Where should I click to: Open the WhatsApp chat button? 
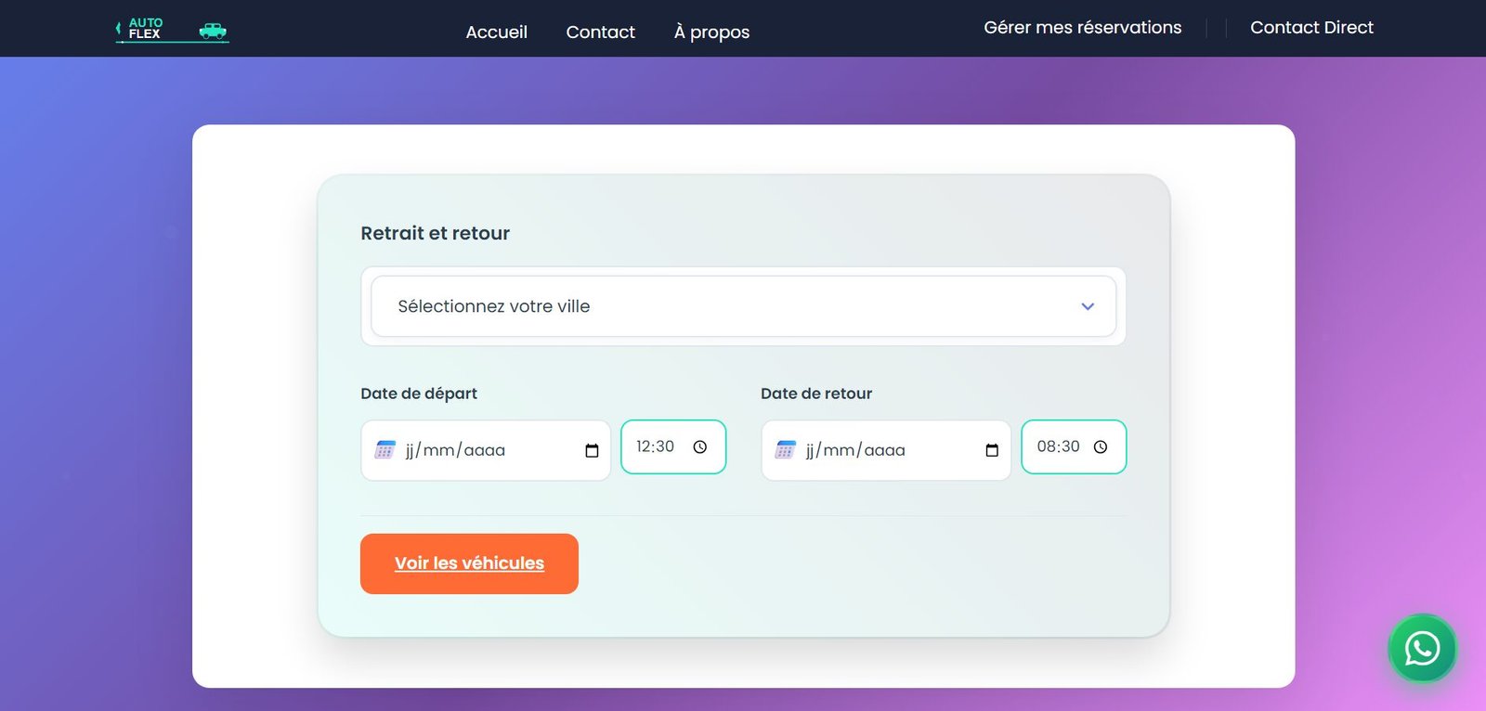(x=1422, y=648)
